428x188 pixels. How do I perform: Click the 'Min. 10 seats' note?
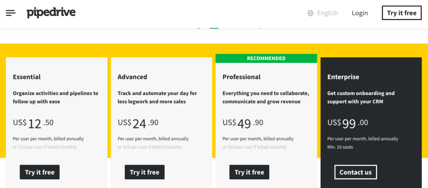[x=340, y=147]
